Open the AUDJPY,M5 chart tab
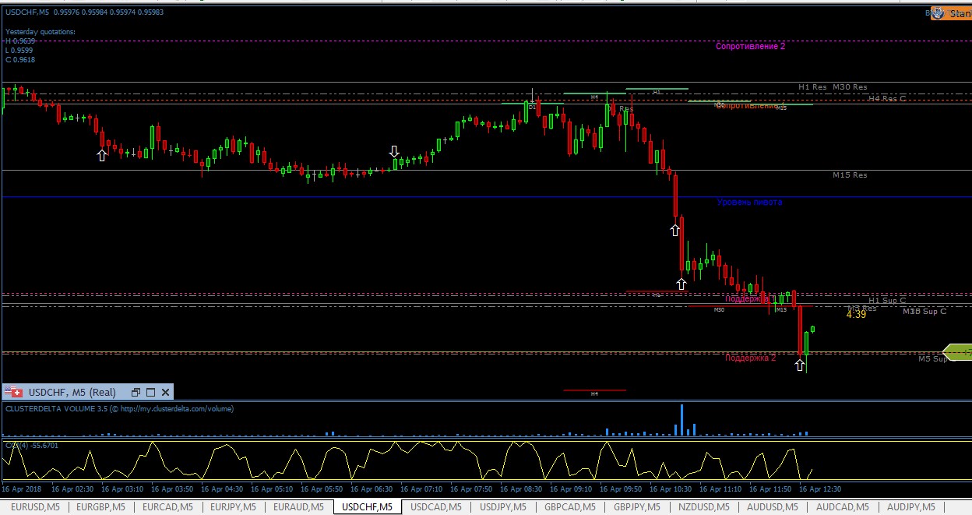 (910, 507)
